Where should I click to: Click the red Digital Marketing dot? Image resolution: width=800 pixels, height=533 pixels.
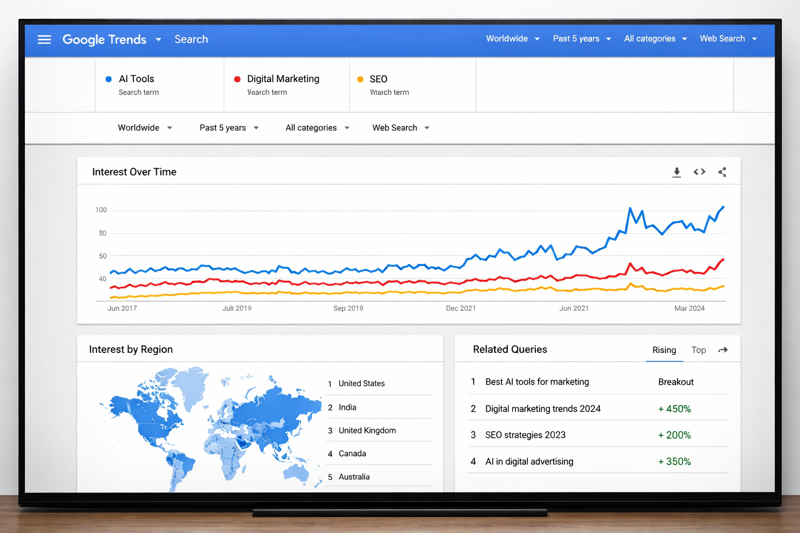(238, 79)
